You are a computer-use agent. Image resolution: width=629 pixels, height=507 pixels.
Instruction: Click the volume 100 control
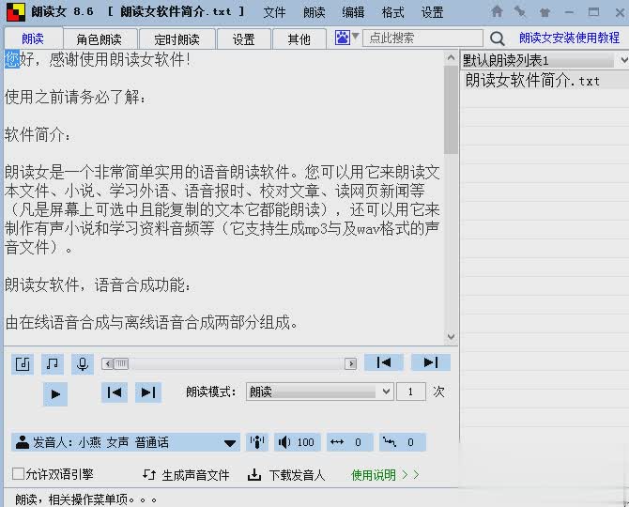[x=298, y=442]
